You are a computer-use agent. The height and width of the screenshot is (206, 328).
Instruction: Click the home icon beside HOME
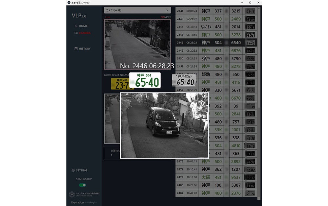click(x=76, y=26)
